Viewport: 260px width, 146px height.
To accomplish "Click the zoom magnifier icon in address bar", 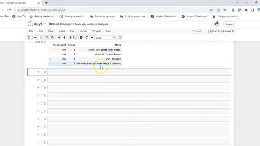I will (212, 10).
